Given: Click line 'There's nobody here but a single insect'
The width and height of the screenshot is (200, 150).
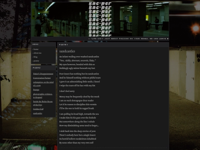Looking at the screenshot, I should 77,135.
